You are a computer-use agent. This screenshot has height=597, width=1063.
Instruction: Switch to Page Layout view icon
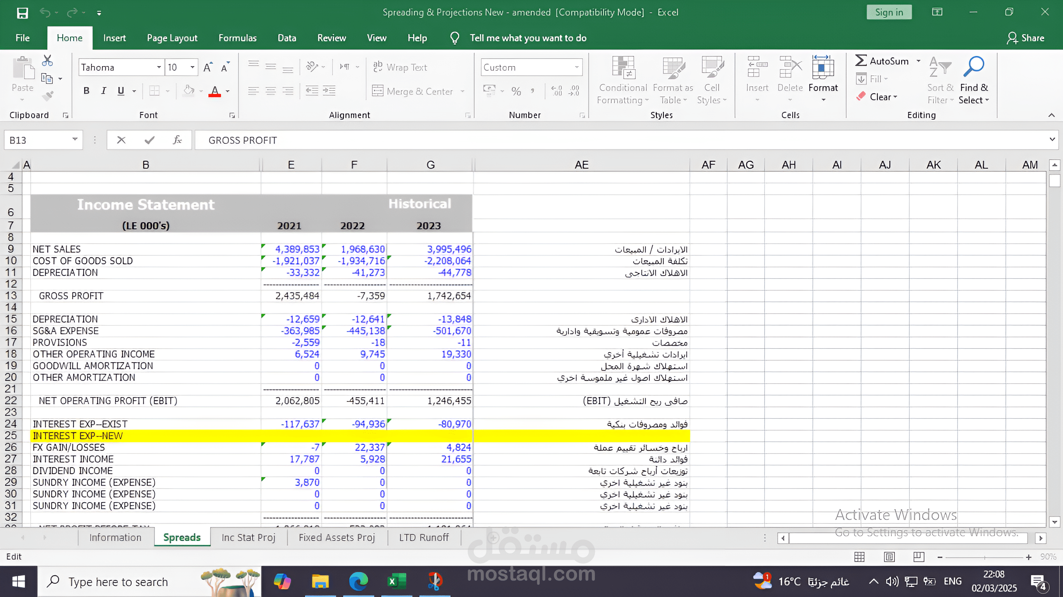point(889,557)
